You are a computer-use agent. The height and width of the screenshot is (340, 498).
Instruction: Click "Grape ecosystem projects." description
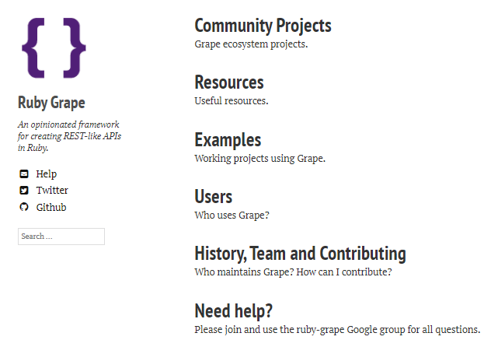pos(251,44)
